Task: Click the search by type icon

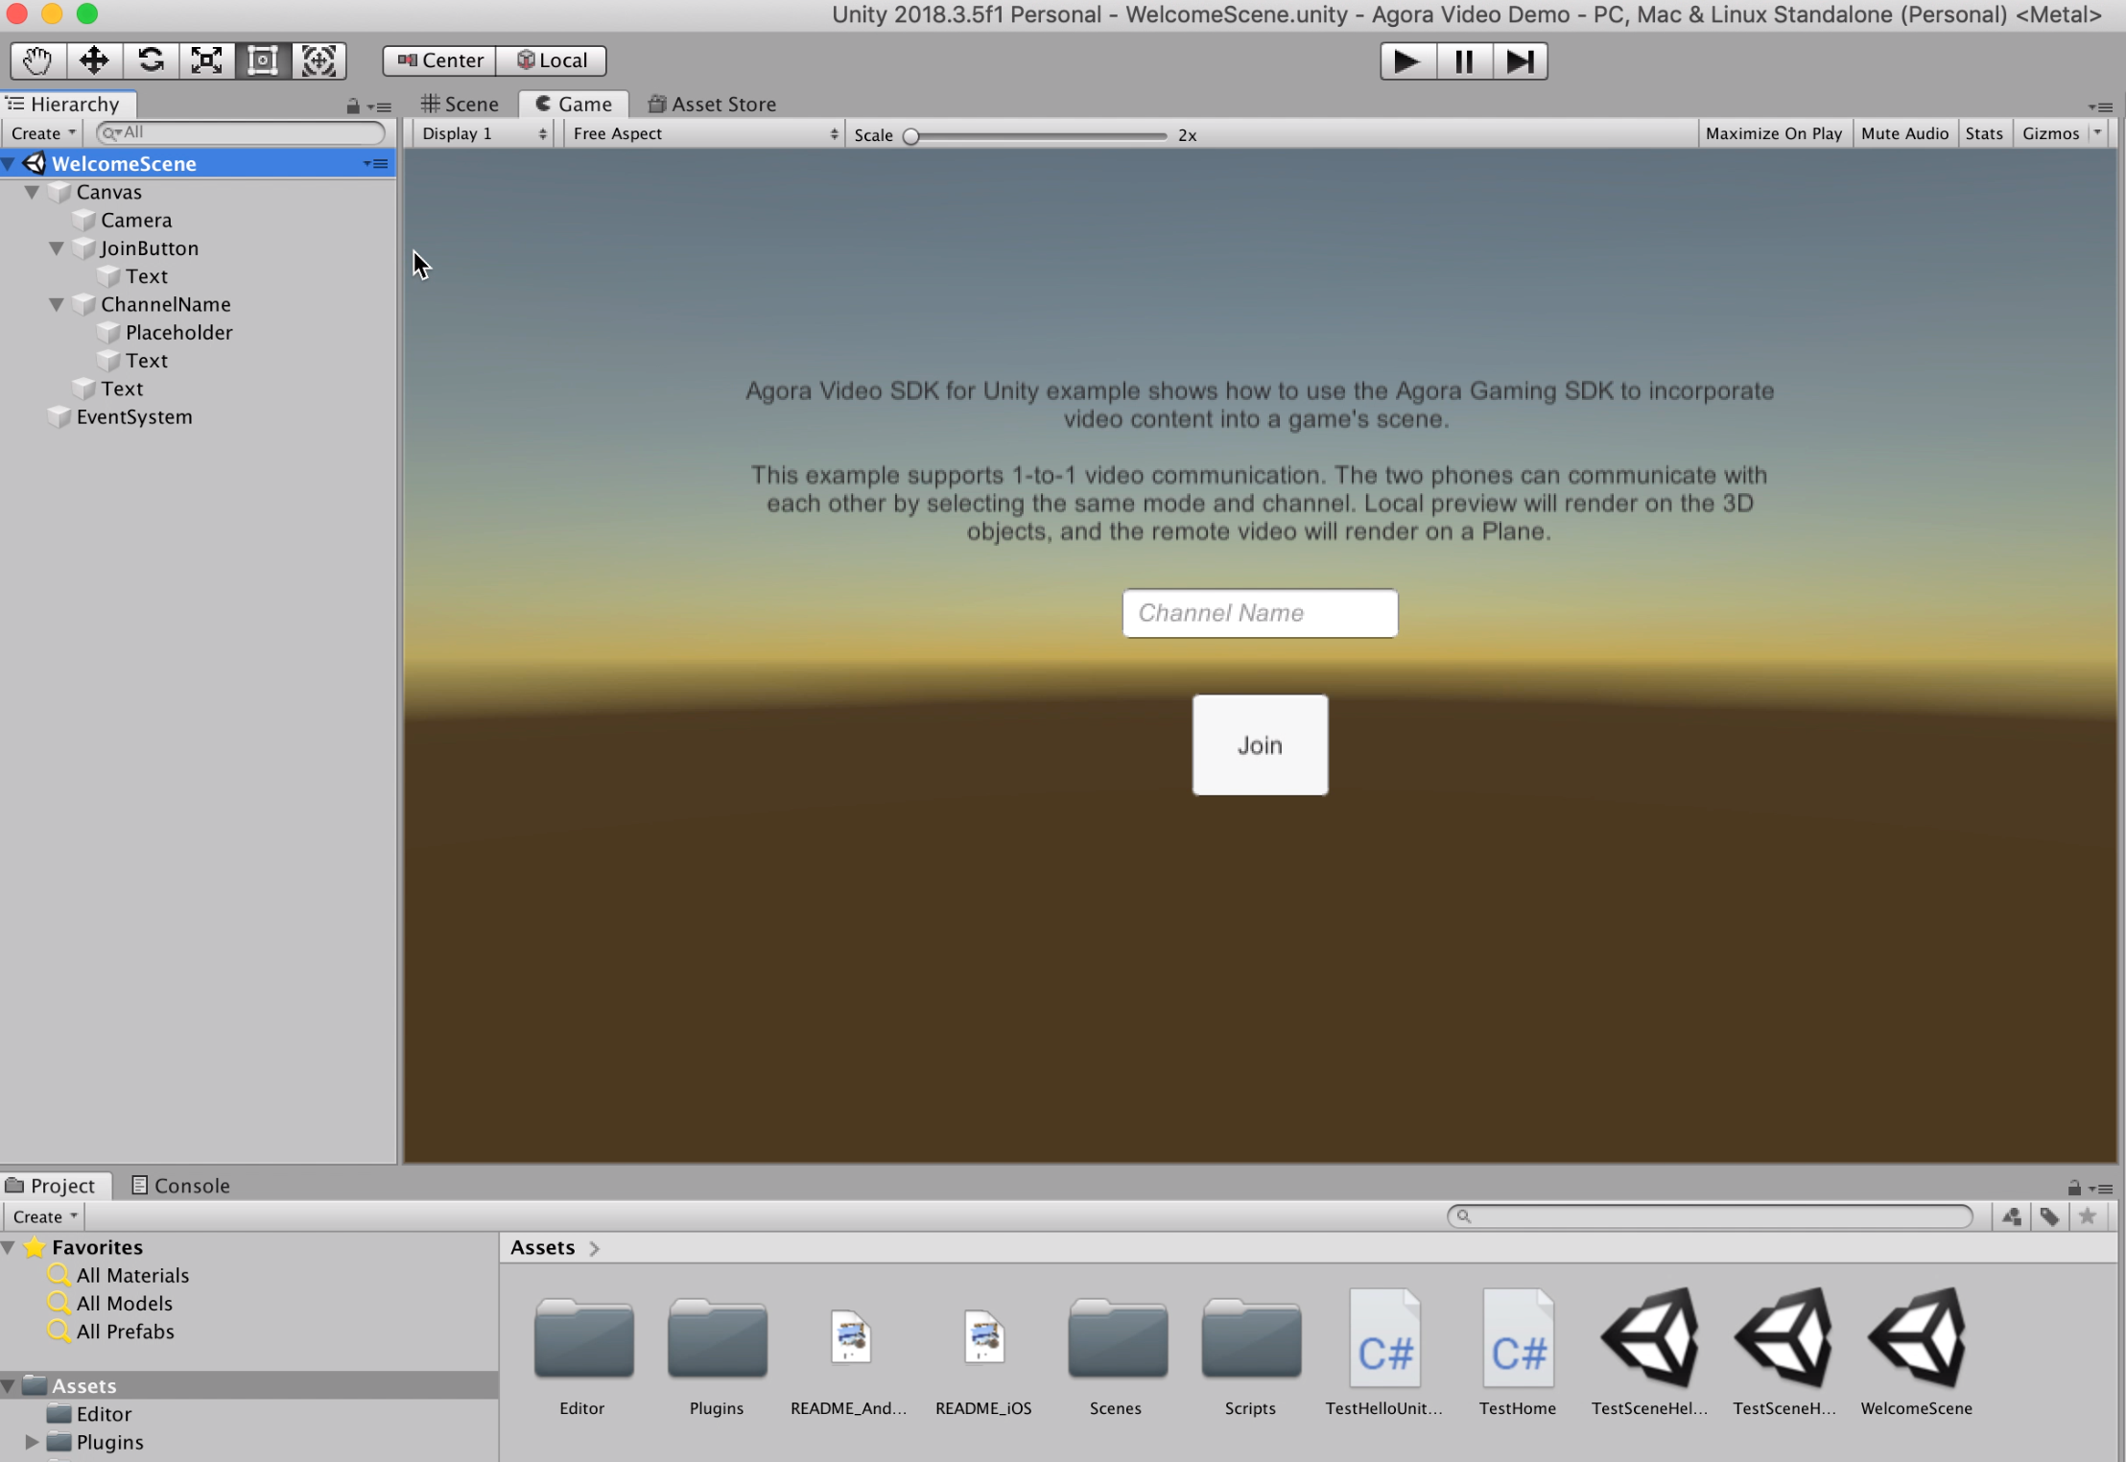Action: (2012, 1216)
